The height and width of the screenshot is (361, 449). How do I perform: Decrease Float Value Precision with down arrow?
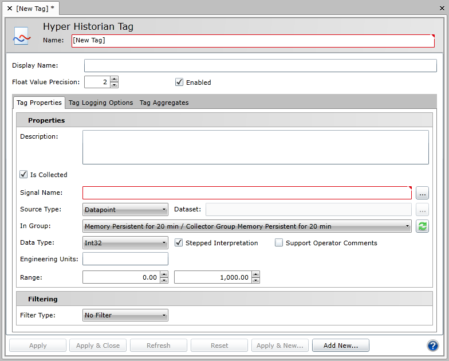point(115,85)
